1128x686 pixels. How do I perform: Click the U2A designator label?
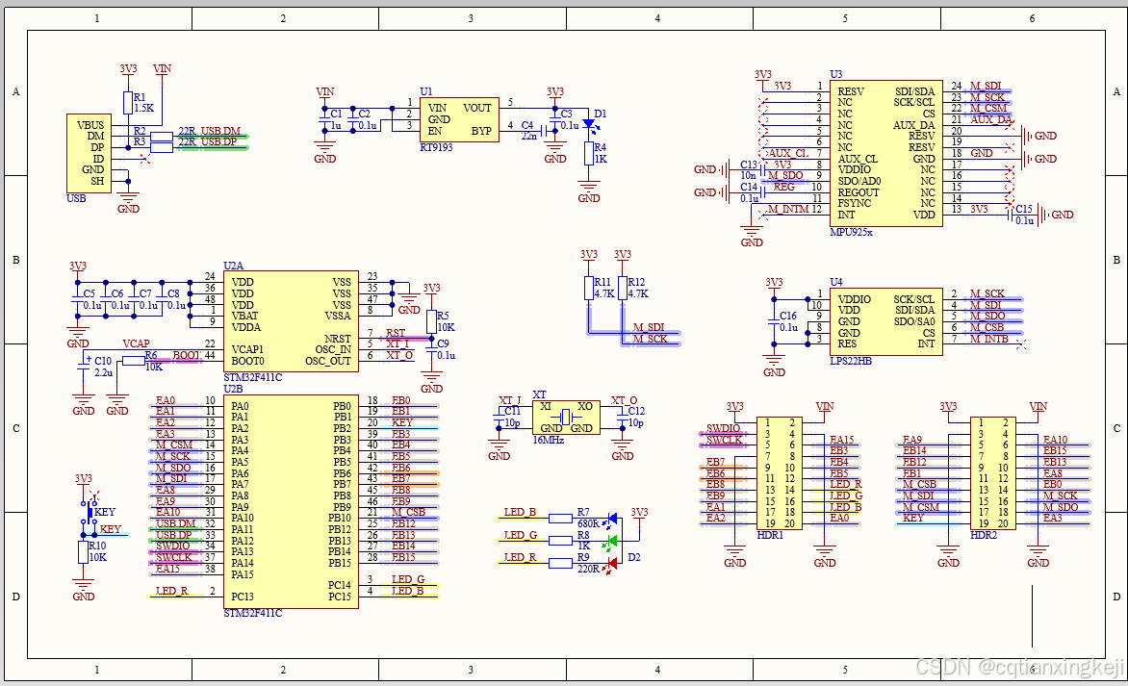point(233,266)
